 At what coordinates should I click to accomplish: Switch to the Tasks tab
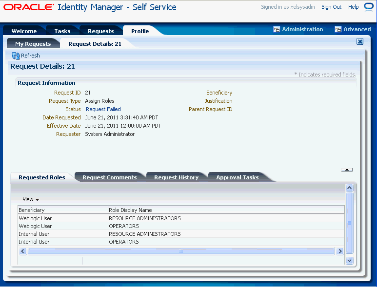point(62,31)
